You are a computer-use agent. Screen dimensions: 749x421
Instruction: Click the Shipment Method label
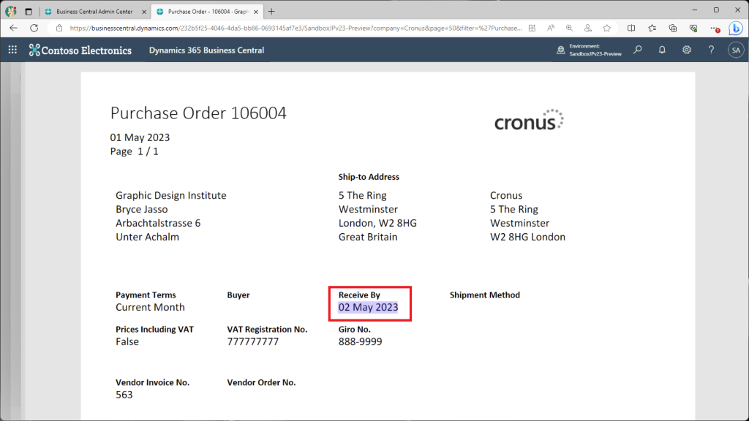click(x=485, y=295)
